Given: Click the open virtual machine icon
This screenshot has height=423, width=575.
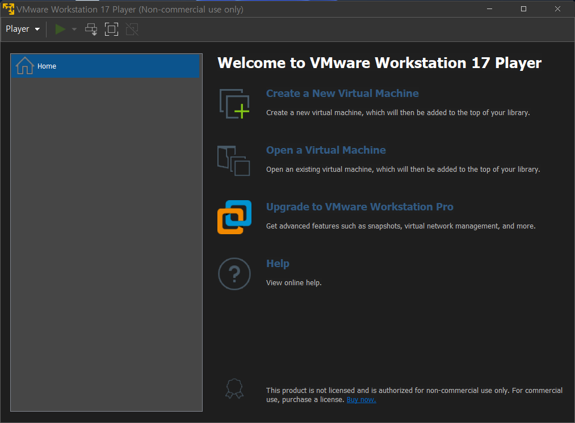Looking at the screenshot, I should (234, 160).
